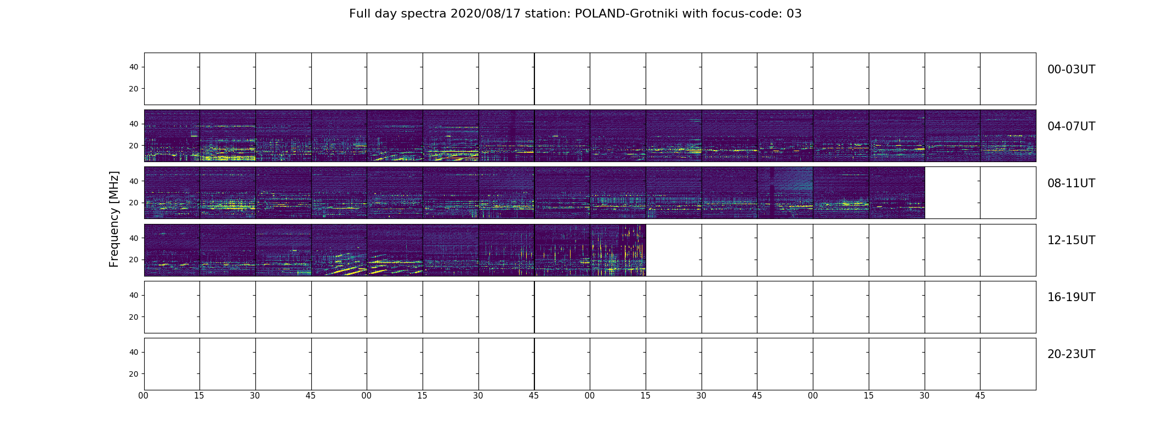Viewport: 1151px width, 438px height.
Task: Click the 20 tick of the 08-11UT row
Action: (x=134, y=203)
